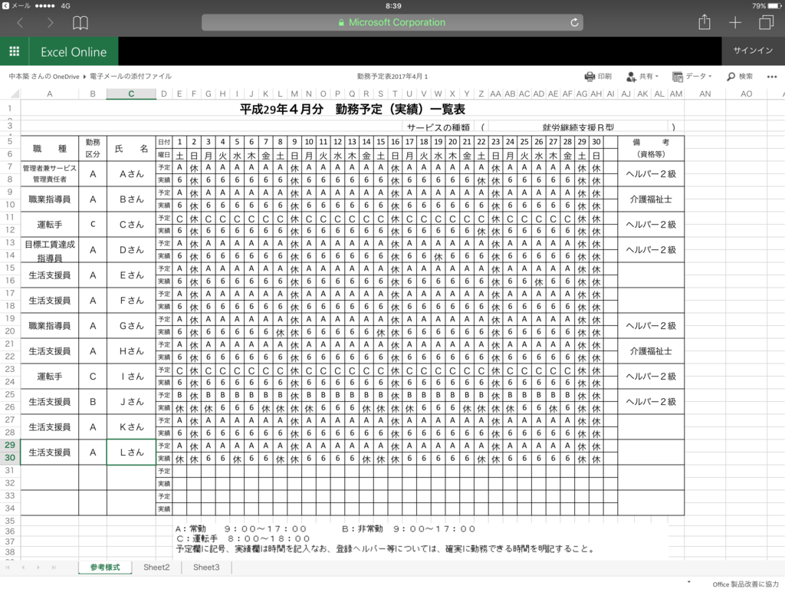Tap the Safari share icon
The height and width of the screenshot is (589, 785).
point(705,22)
